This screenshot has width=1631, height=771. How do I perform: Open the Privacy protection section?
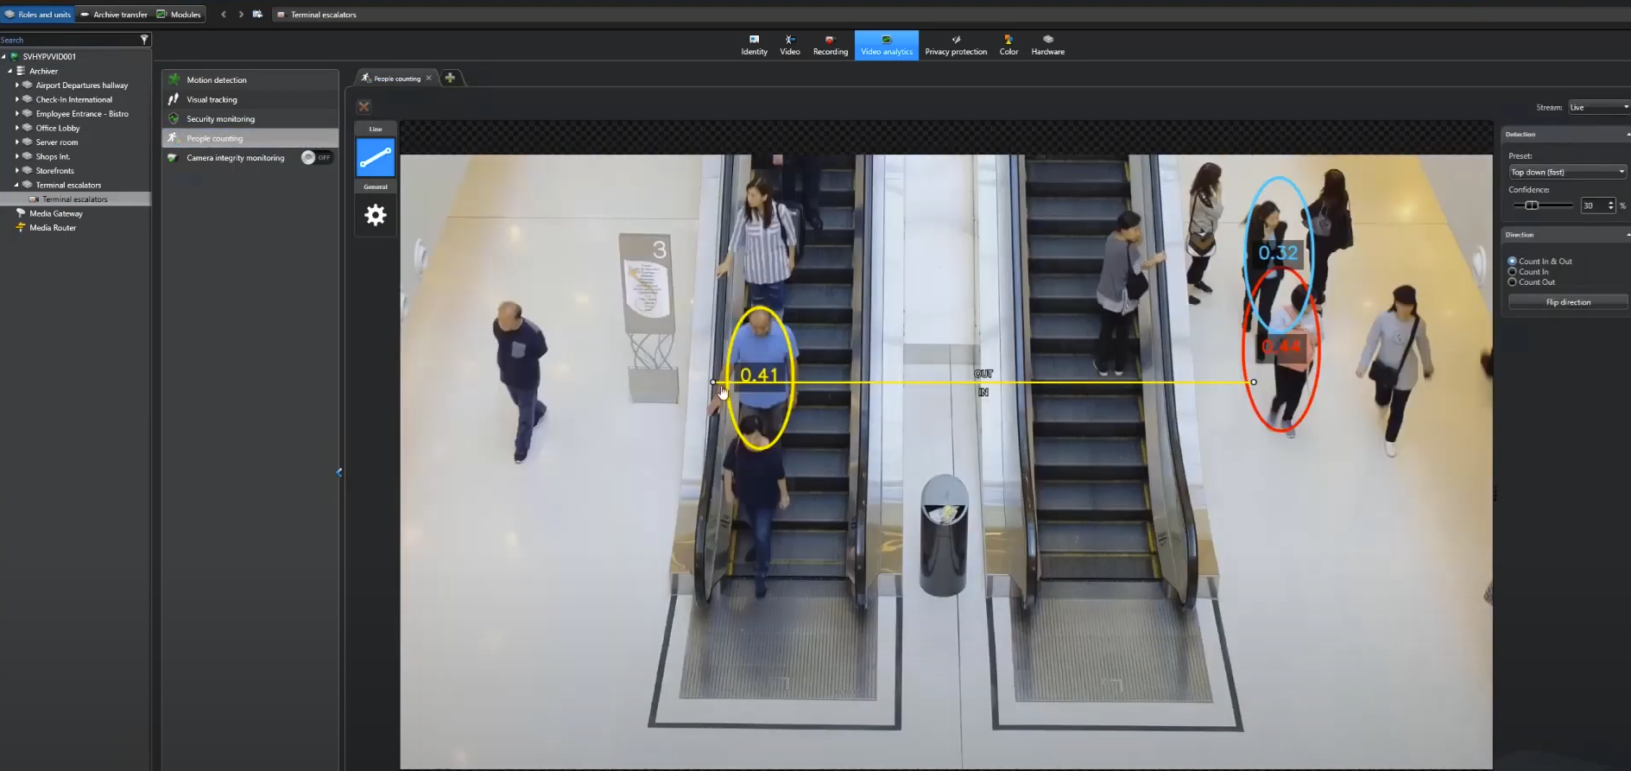tap(955, 45)
